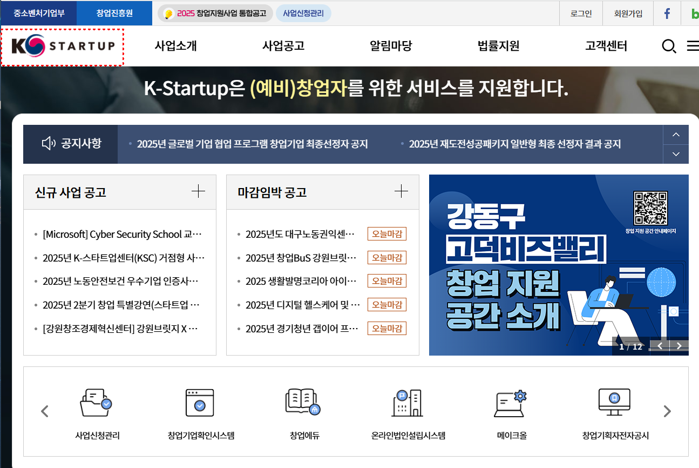The image size is (699, 468).
Task: Open the 알림마당 menu
Action: (x=391, y=46)
